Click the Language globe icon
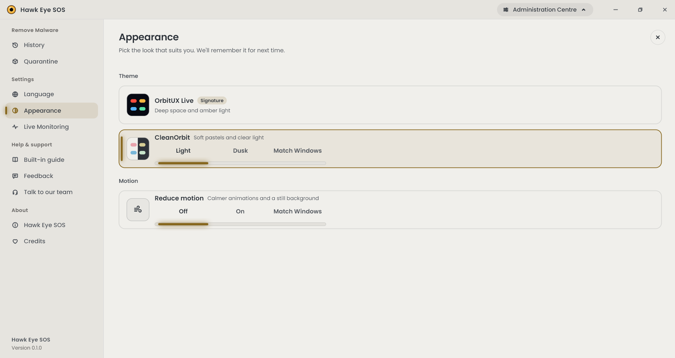This screenshot has width=675, height=358. [15, 94]
